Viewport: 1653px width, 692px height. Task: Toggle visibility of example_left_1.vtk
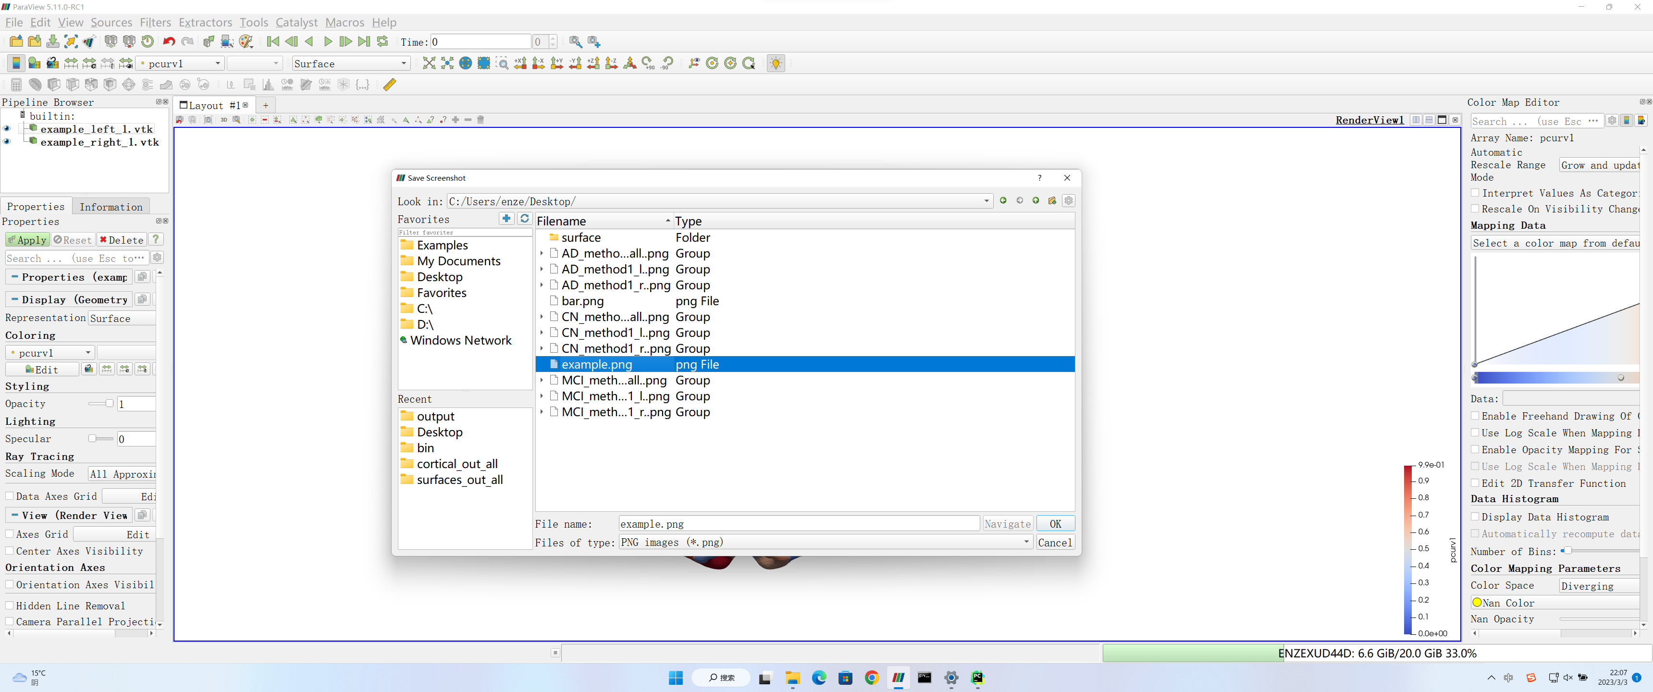coord(7,129)
